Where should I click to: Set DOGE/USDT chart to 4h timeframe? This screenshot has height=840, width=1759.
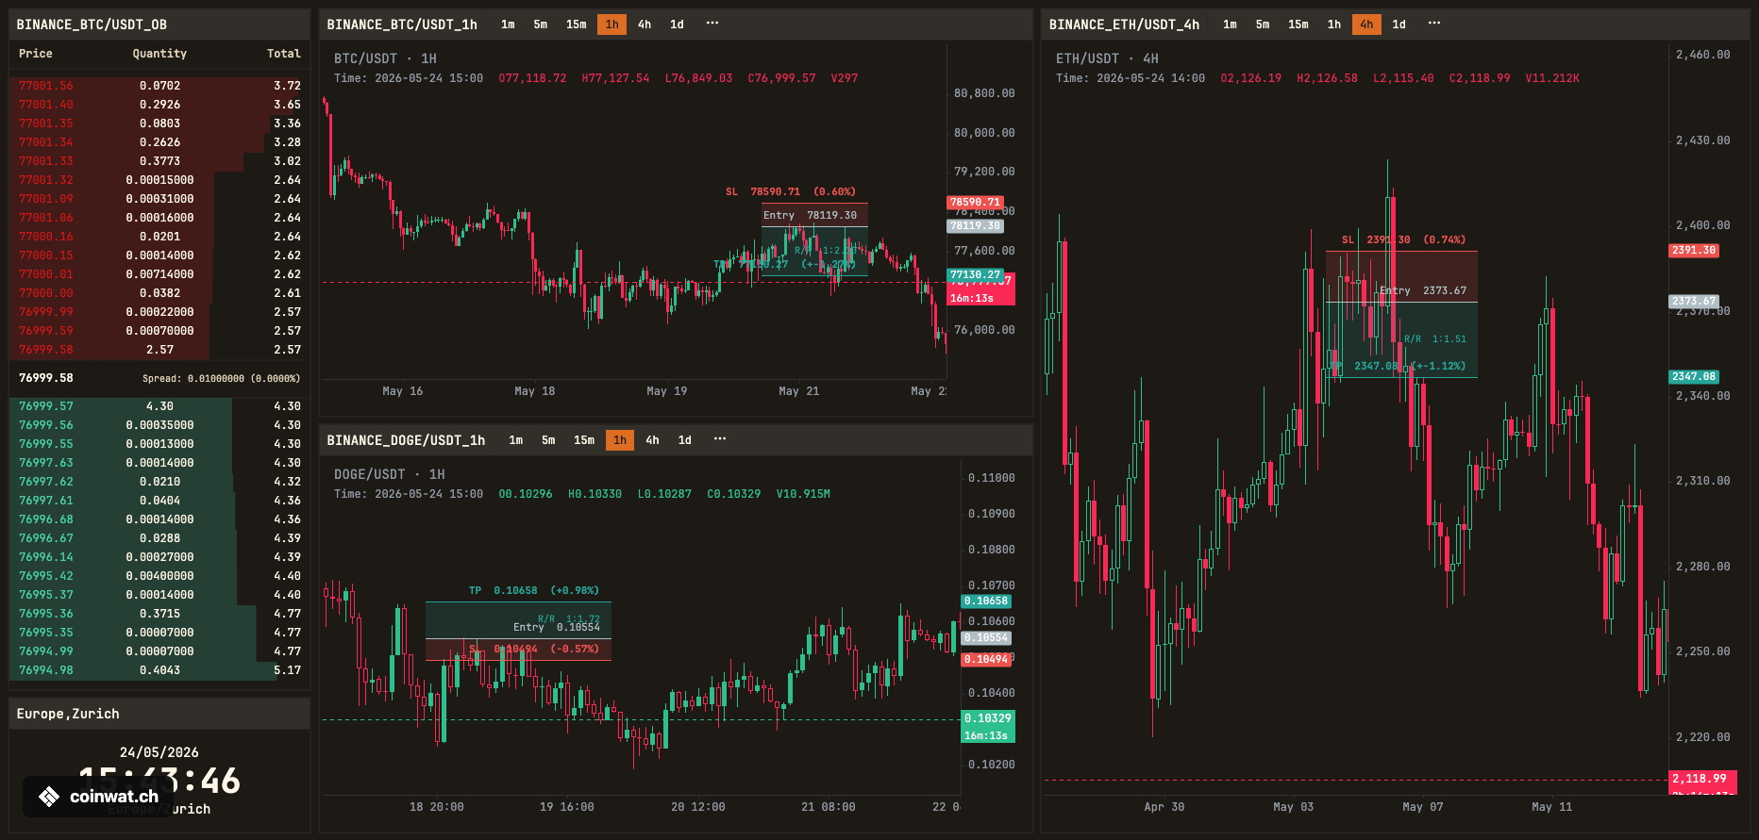[x=652, y=440]
